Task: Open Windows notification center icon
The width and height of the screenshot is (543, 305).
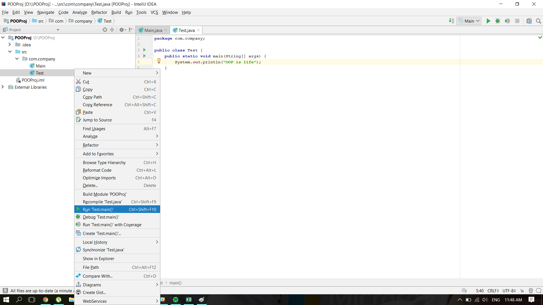Action: (531, 300)
